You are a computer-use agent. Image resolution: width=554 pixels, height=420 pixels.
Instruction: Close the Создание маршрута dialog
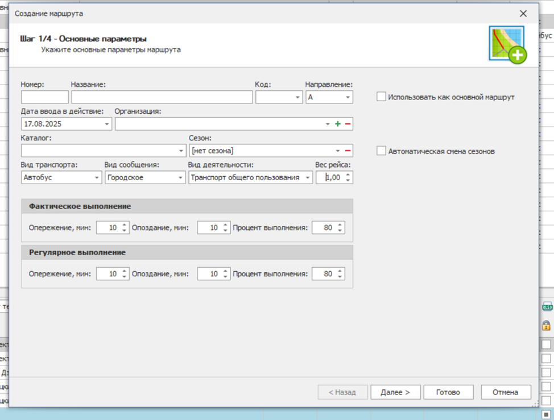[523, 13]
